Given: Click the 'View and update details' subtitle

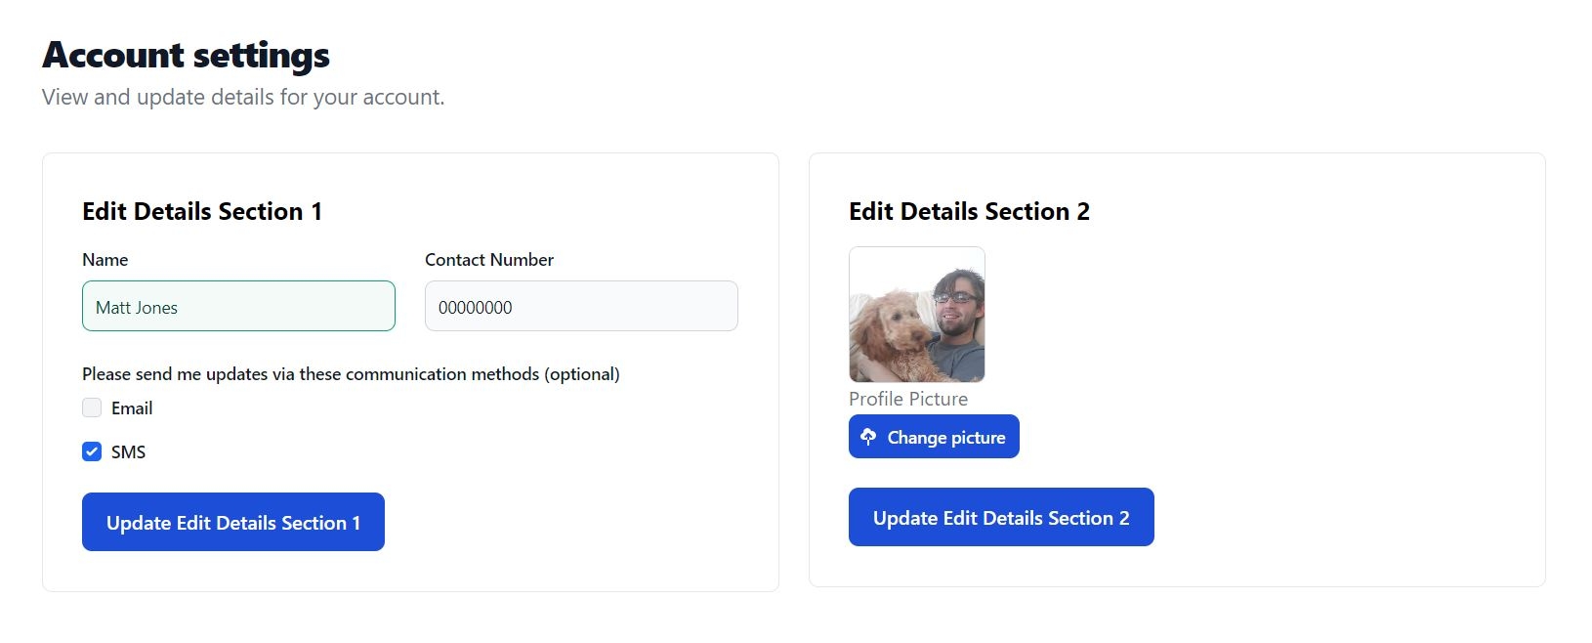Looking at the screenshot, I should point(243,98).
